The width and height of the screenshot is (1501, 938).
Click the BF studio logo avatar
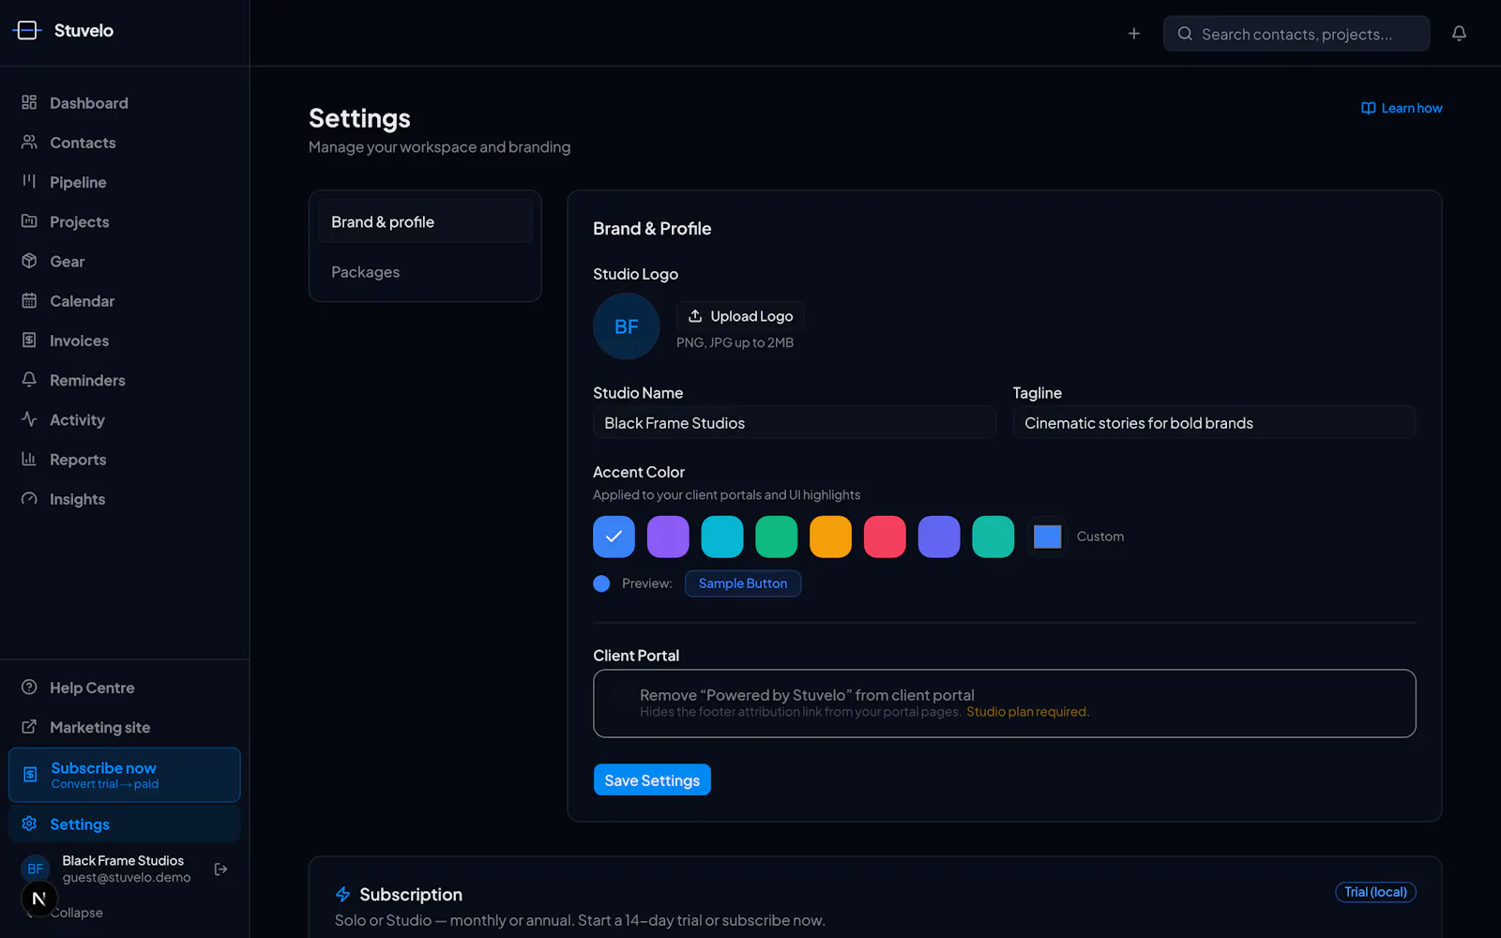tap(627, 326)
